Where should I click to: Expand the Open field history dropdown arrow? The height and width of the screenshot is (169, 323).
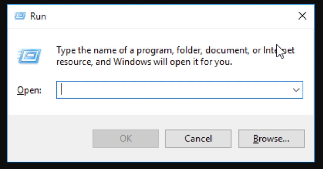pyautogui.click(x=296, y=90)
